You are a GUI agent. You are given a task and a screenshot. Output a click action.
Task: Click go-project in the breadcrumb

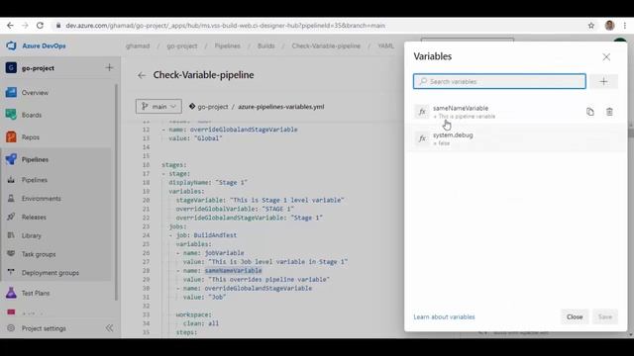click(x=182, y=46)
